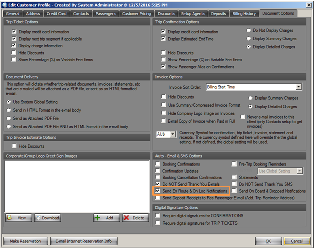Select the Document Options tab
Viewport: 314px width, 249px height.
click(278, 13)
